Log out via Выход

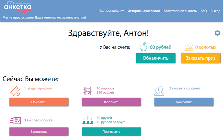215,11
